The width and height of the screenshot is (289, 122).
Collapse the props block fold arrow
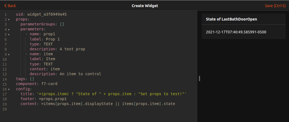pos(9,19)
